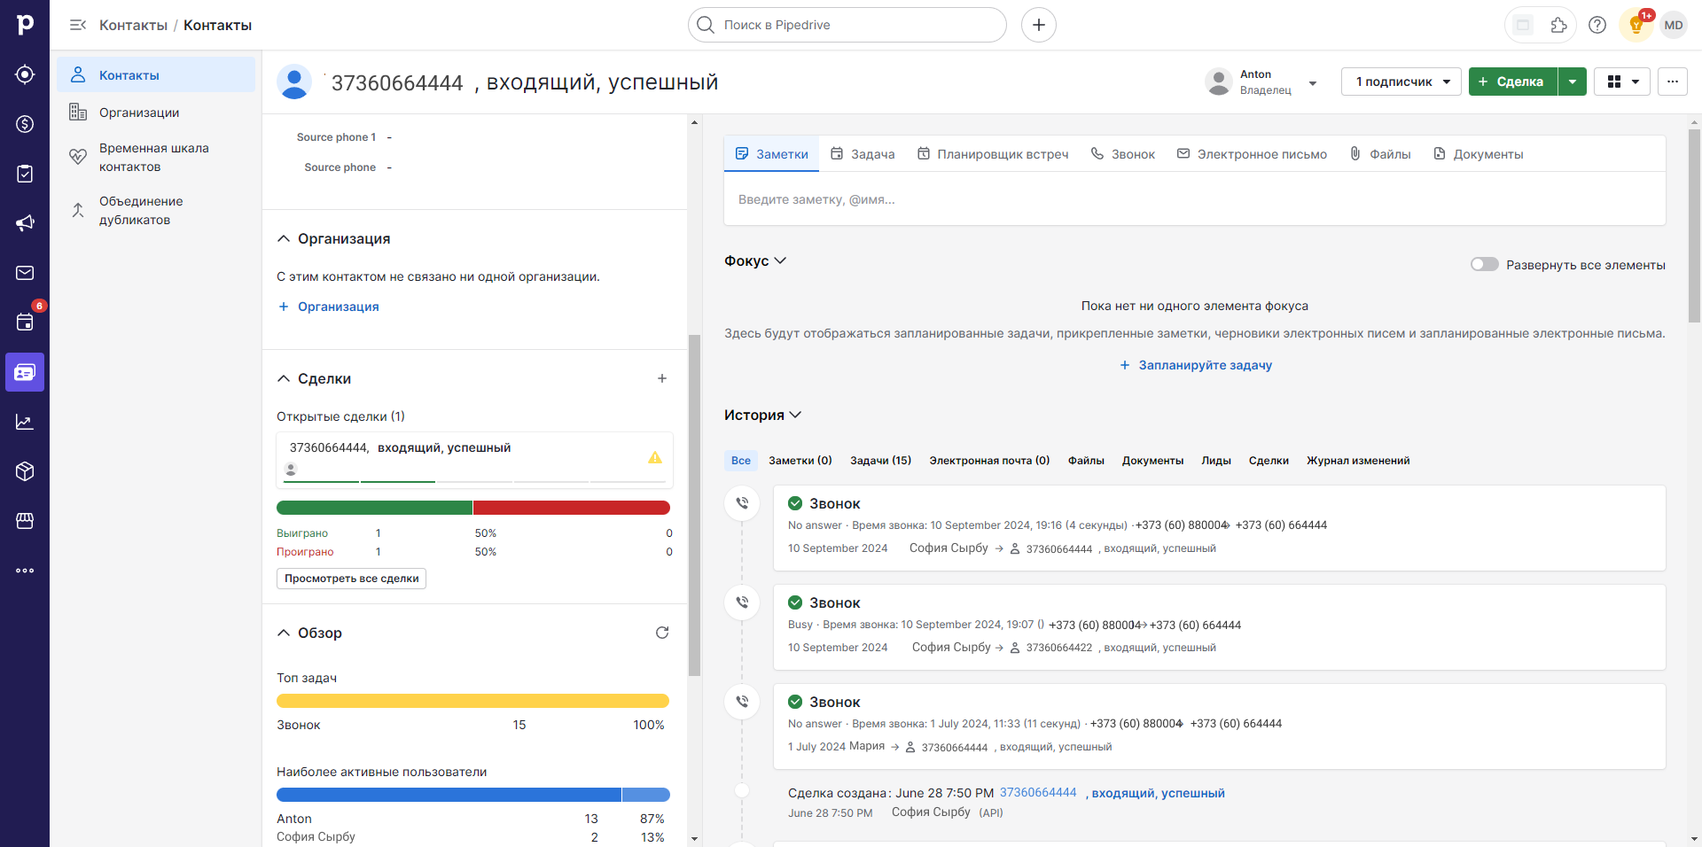
Task: Toggle the second Звонок completion check
Action: click(795, 602)
